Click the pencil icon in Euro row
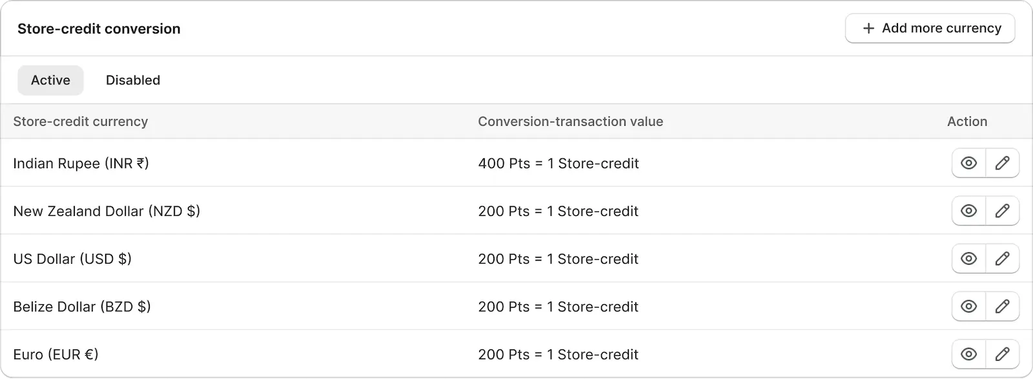Viewport: 1033px width, 379px height. [x=1002, y=354]
